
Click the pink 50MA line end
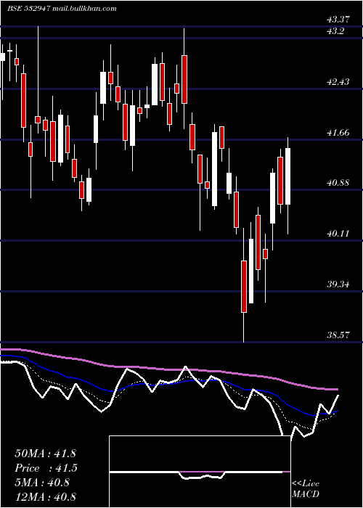click(337, 389)
